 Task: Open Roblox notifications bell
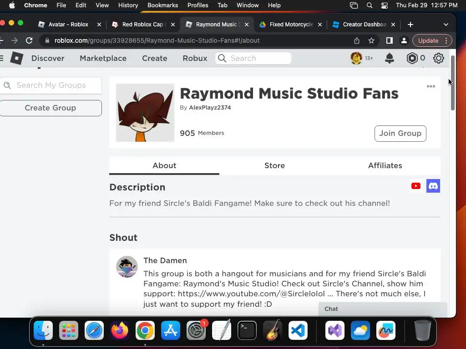click(x=390, y=58)
